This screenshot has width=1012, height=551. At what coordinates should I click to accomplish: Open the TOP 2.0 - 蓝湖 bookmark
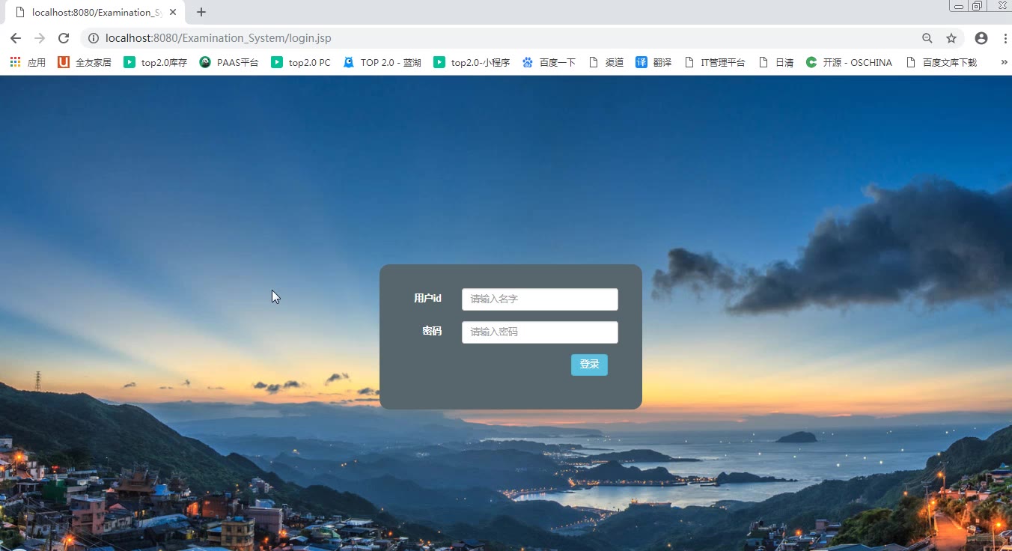click(x=382, y=62)
